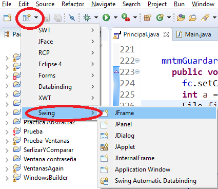Expand the VentanasAgain project node
The image size is (218, 189).
(x=7, y=169)
